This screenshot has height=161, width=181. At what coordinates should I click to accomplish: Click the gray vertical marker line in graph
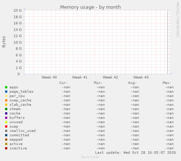[168, 42]
